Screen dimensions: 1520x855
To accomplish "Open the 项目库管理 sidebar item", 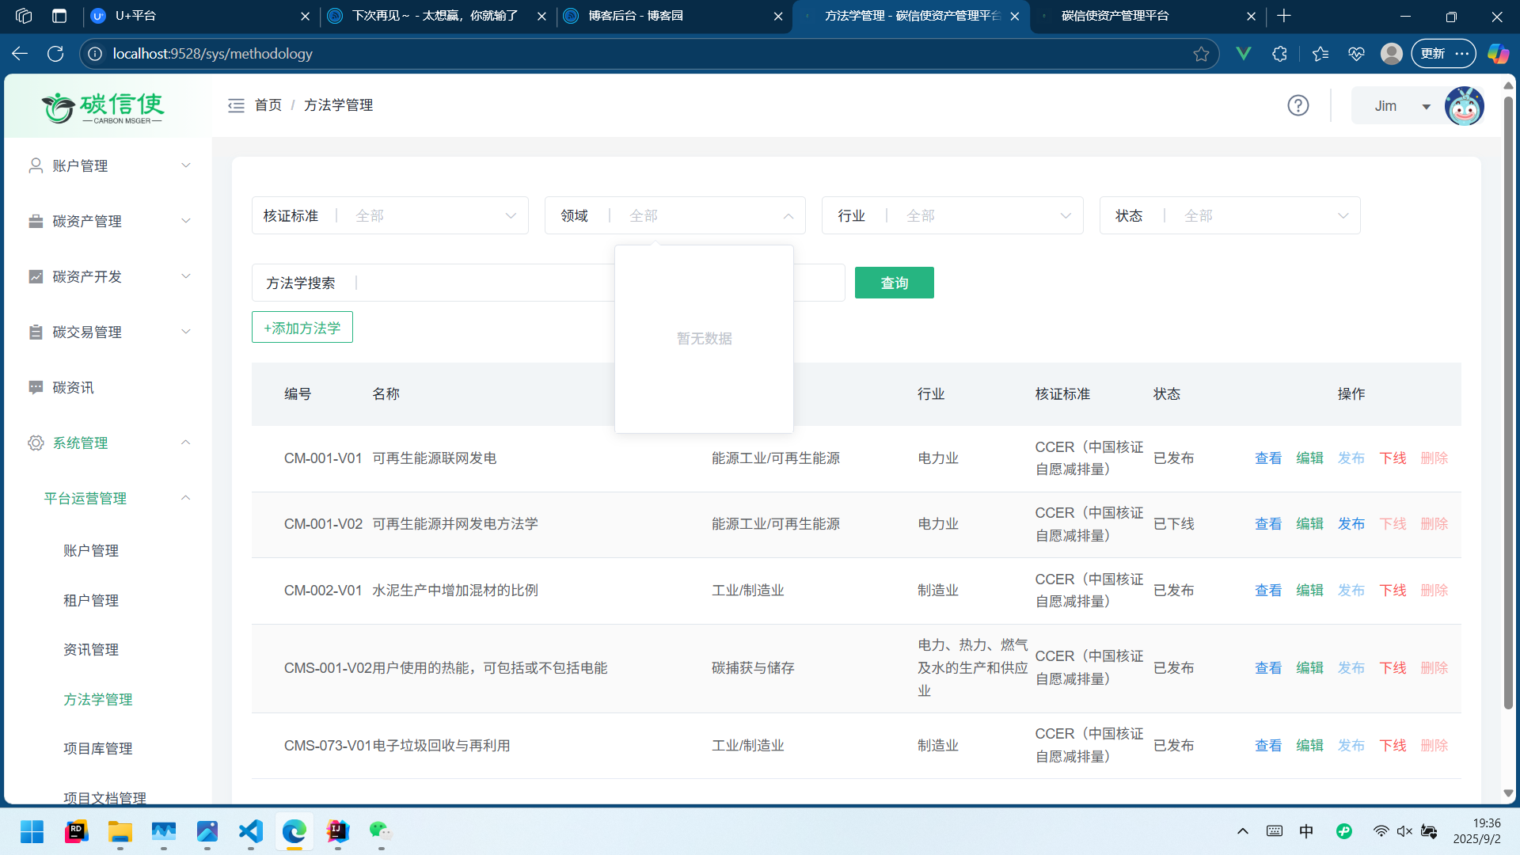I will [98, 748].
